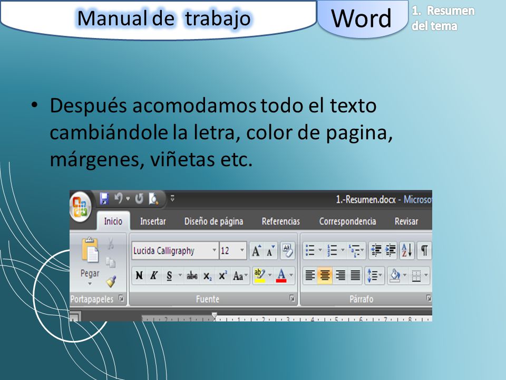This screenshot has width=506, height=380.
Task: Open the highlight color dropdown arrow
Action: (270, 275)
